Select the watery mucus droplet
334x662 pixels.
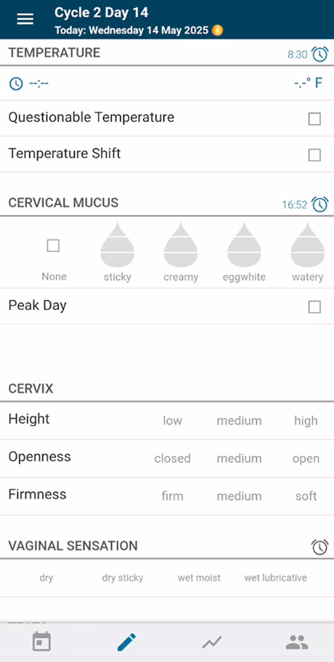[307, 245]
